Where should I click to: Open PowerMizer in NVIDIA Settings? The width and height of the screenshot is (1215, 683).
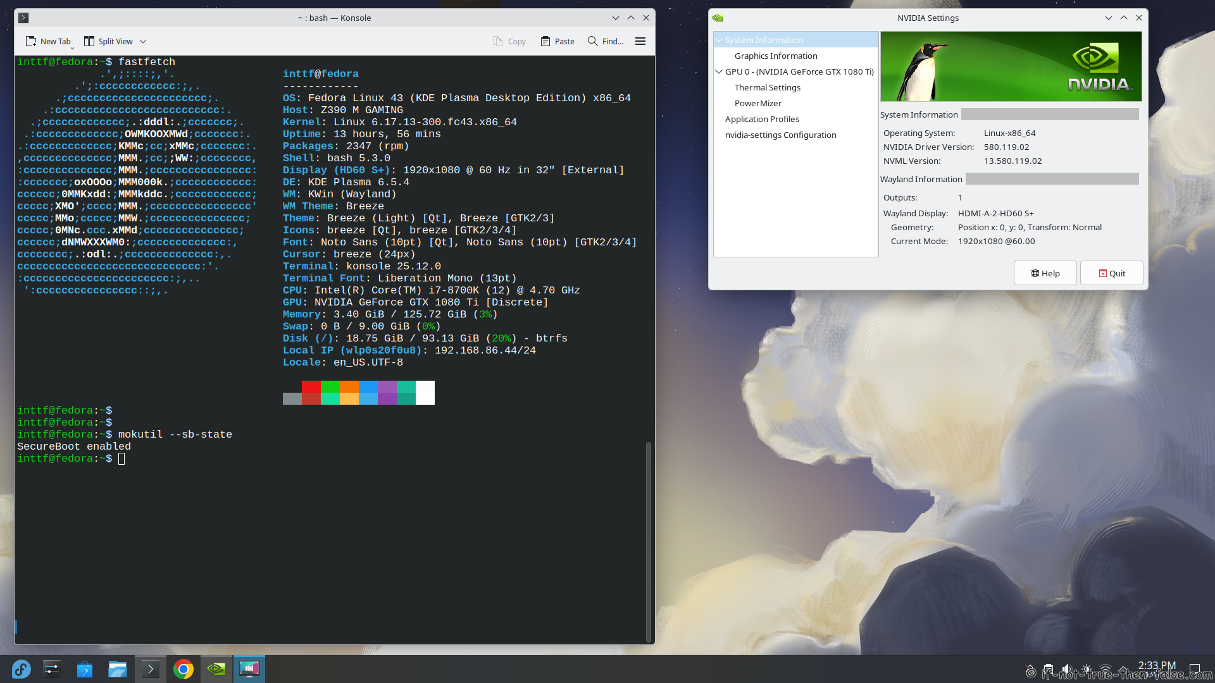point(757,103)
